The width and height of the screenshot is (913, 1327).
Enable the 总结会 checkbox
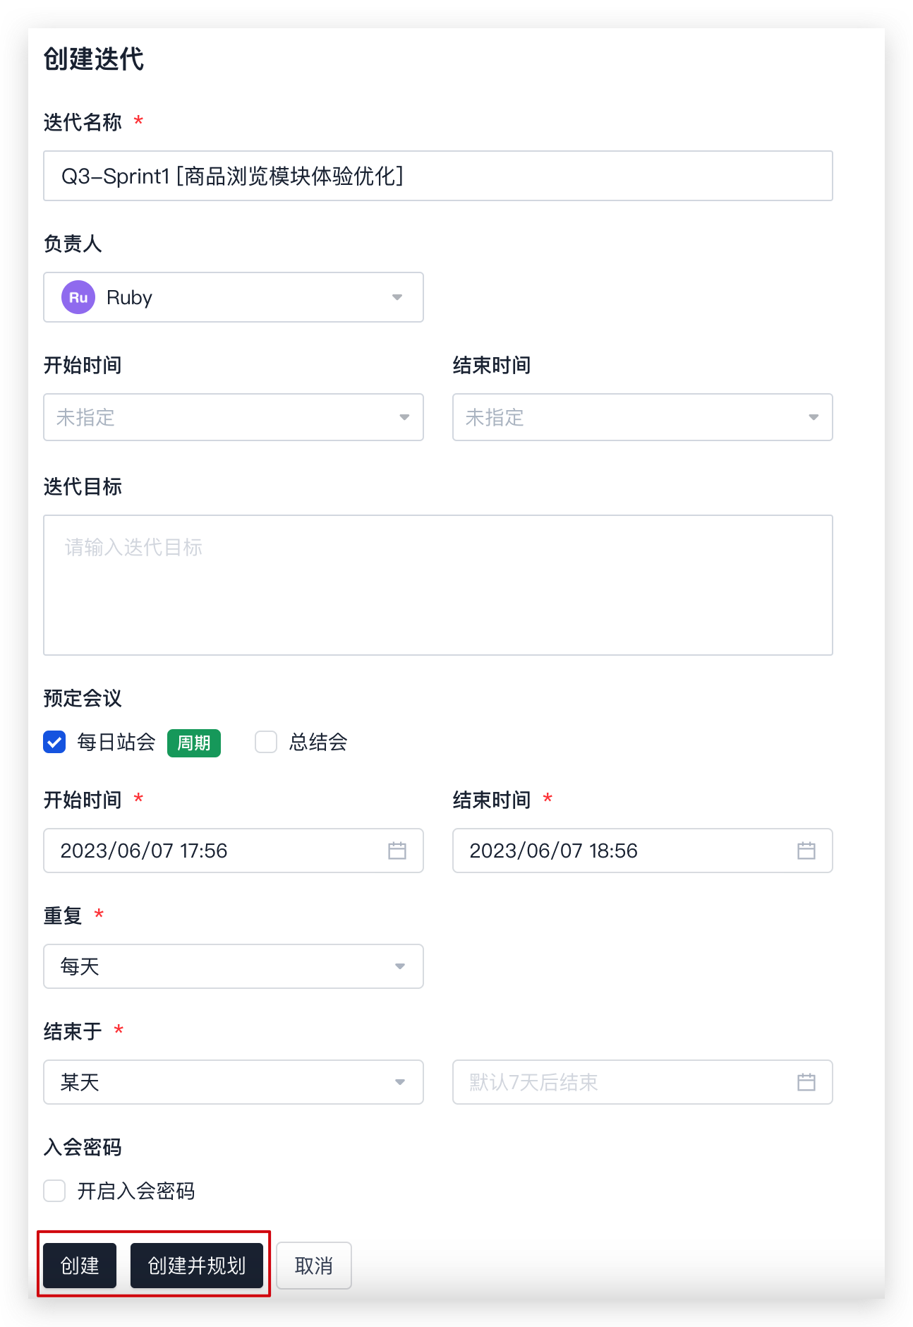coord(266,742)
